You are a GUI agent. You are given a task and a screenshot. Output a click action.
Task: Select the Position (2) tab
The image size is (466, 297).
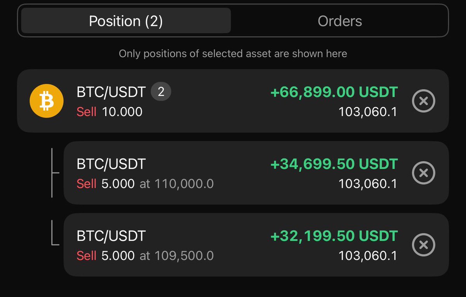click(126, 21)
